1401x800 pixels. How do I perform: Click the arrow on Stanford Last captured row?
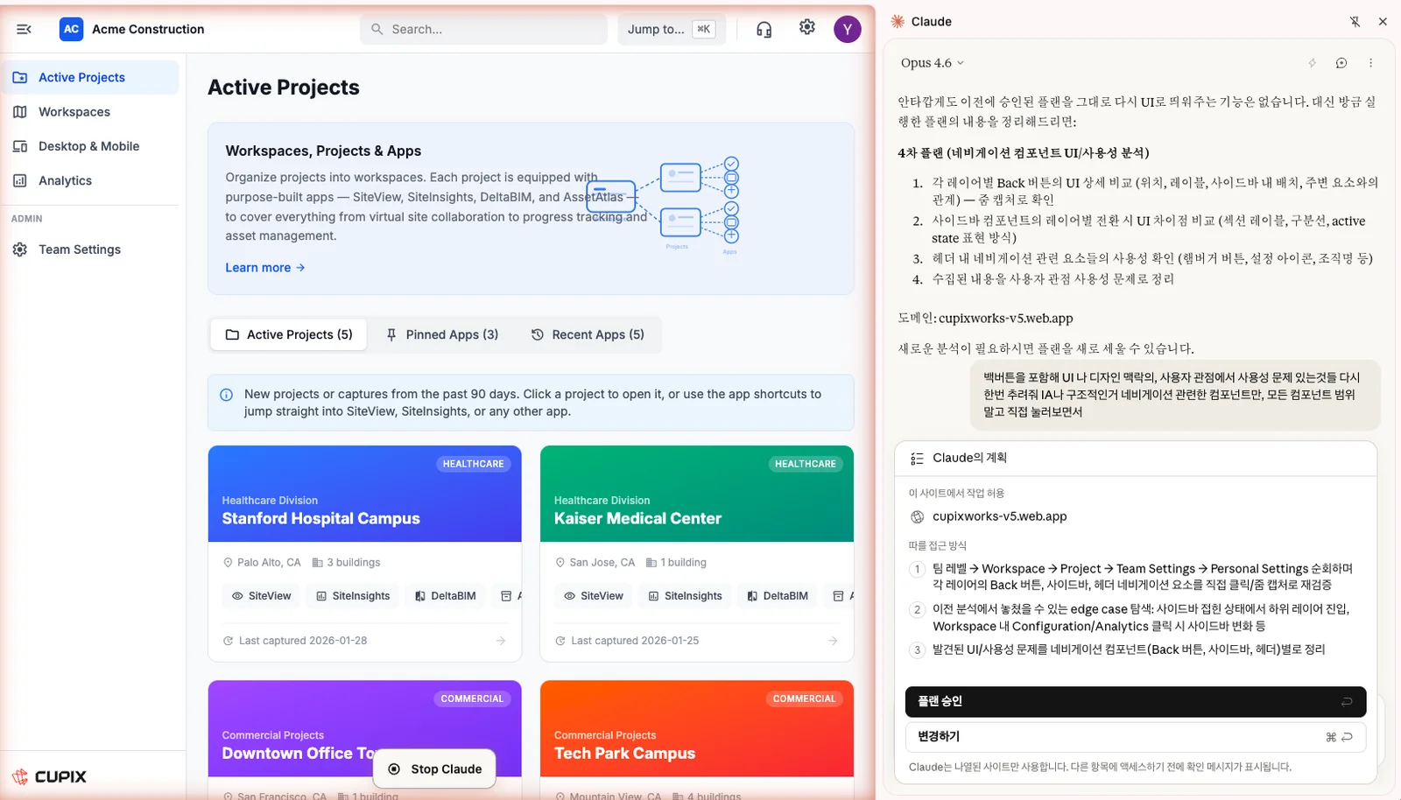pos(501,641)
